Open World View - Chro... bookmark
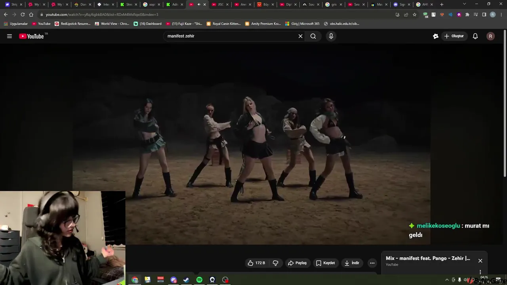The height and width of the screenshot is (285, 507). coord(112,24)
